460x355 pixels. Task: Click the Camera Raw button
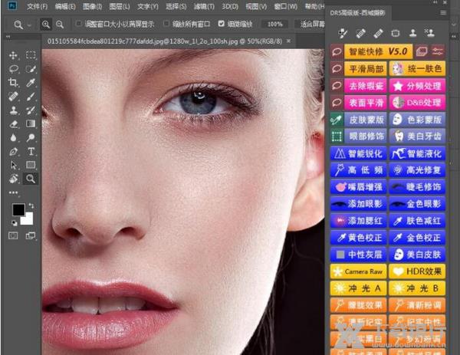tap(359, 271)
